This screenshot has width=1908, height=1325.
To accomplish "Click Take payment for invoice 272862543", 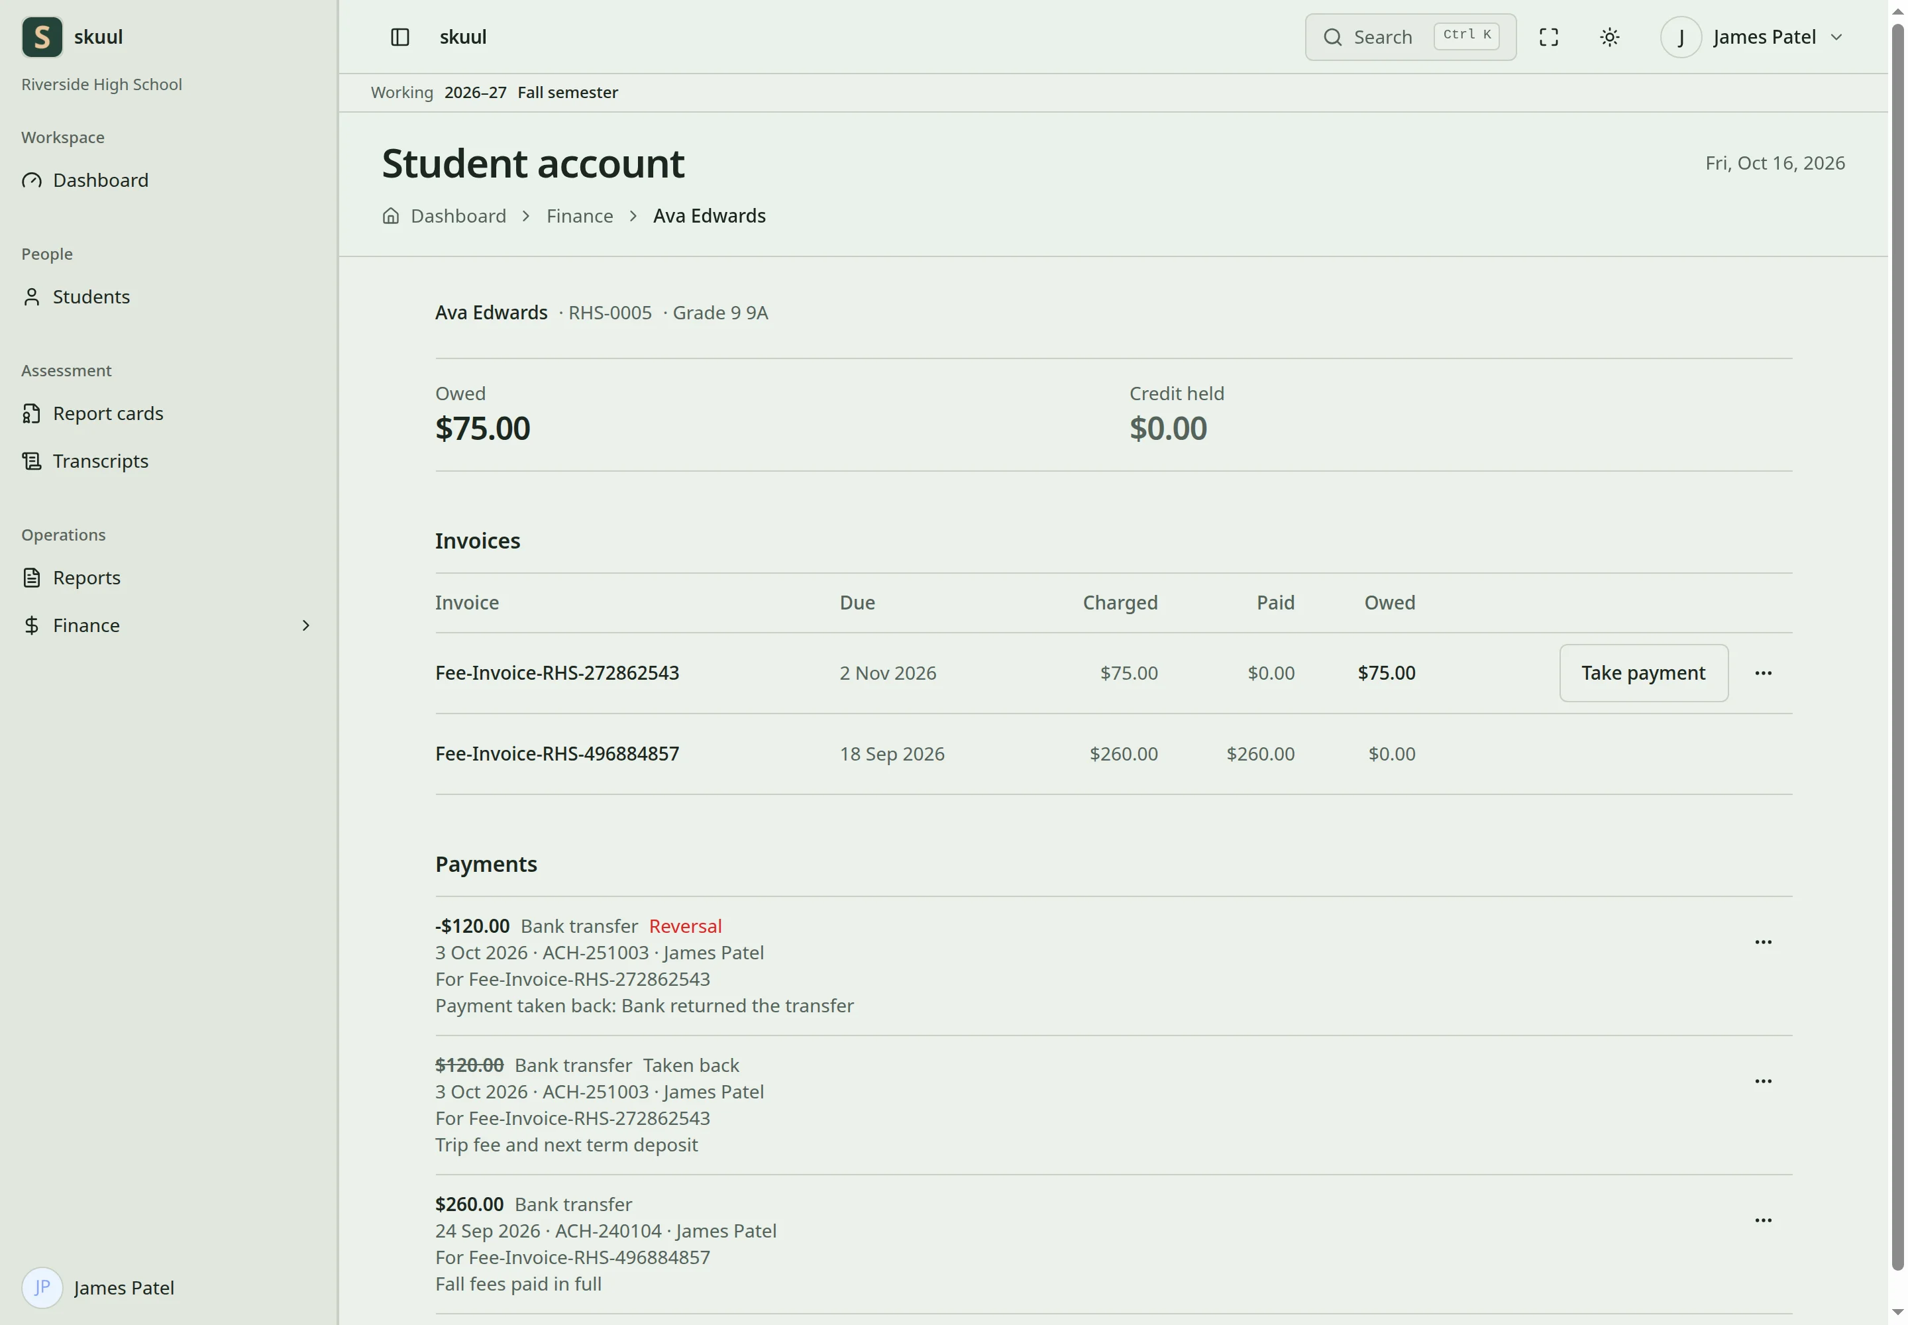I will pyautogui.click(x=1643, y=673).
